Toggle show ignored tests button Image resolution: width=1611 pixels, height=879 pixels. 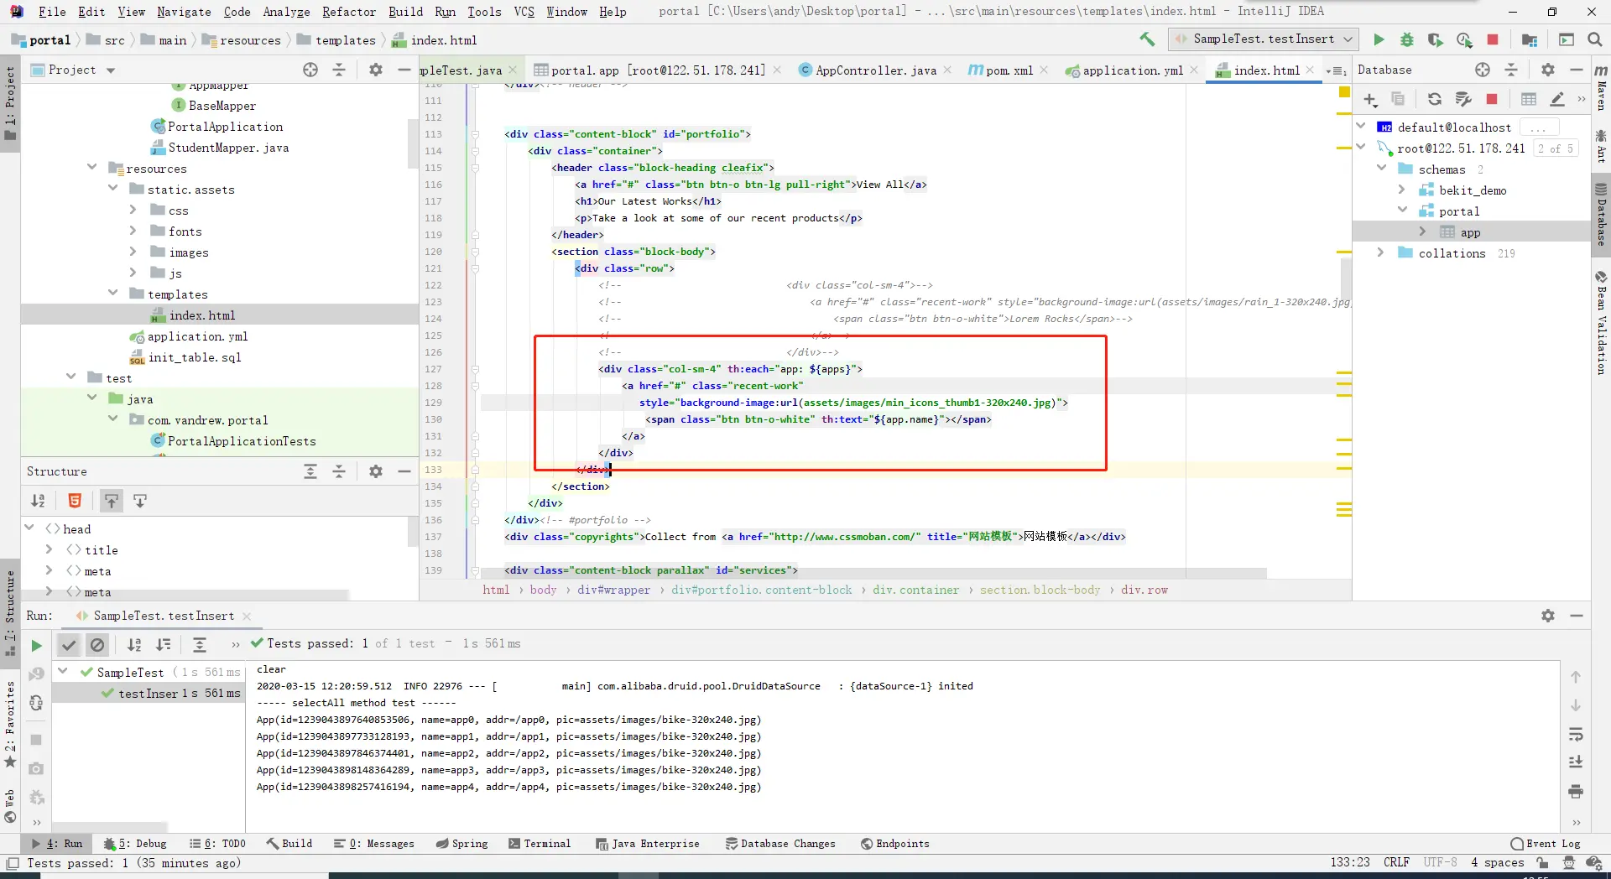[97, 644]
